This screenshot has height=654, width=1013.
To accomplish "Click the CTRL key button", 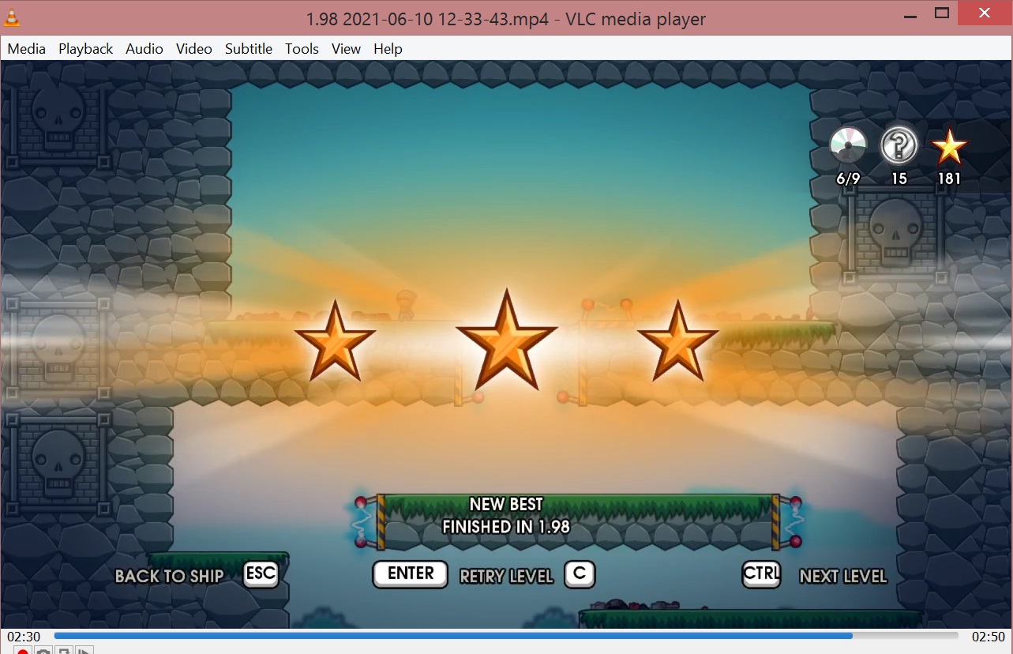I will 761,574.
